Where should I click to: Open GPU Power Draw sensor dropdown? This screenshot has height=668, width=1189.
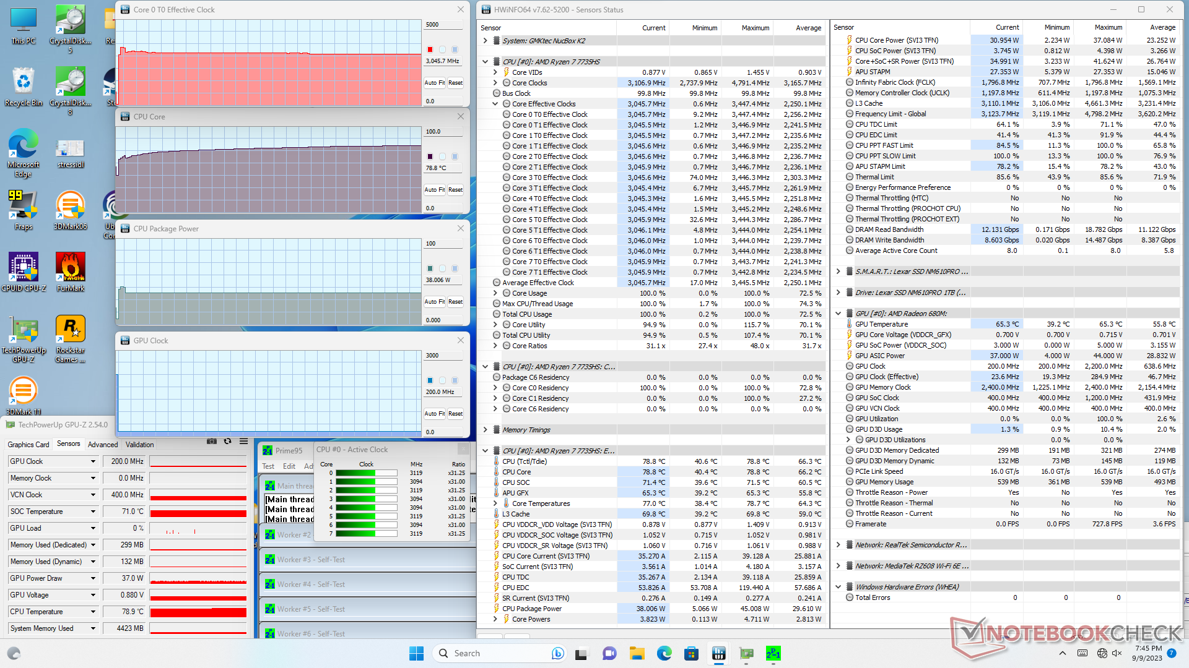coord(94,578)
